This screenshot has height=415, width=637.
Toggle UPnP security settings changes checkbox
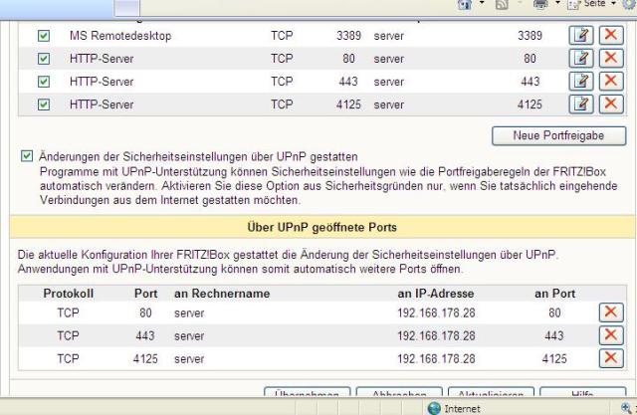point(27,156)
